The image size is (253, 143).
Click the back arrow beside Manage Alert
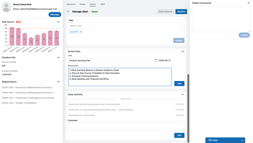pyautogui.click(x=68, y=11)
